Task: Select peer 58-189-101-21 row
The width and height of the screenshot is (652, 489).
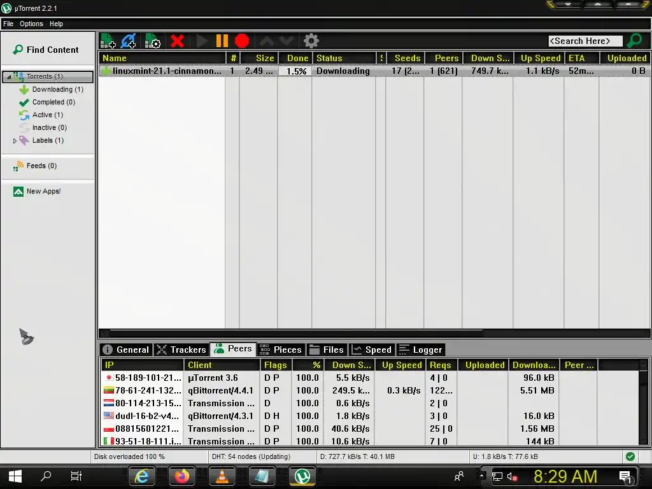Action: click(370, 378)
